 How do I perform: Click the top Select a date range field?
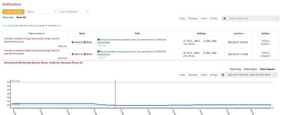pos(250,18)
